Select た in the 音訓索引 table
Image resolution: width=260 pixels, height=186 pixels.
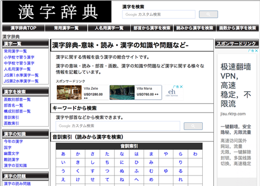point(107,154)
